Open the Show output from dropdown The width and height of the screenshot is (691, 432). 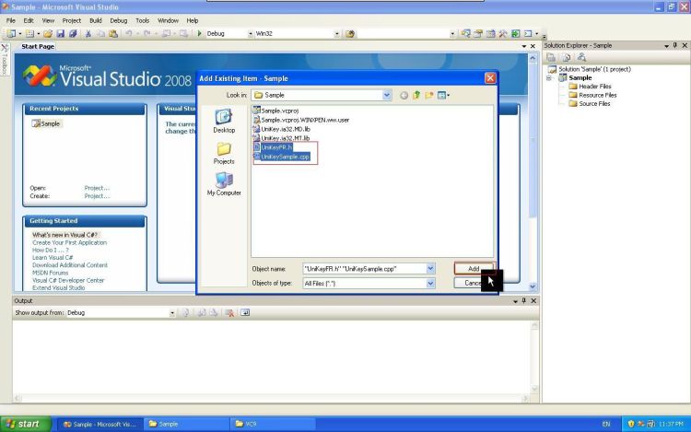click(172, 312)
